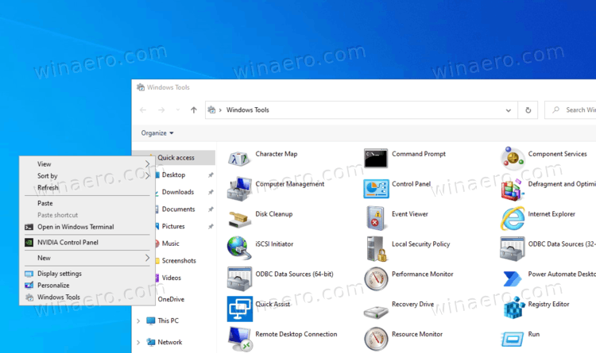Expand the Sort by submenu

tap(148, 175)
